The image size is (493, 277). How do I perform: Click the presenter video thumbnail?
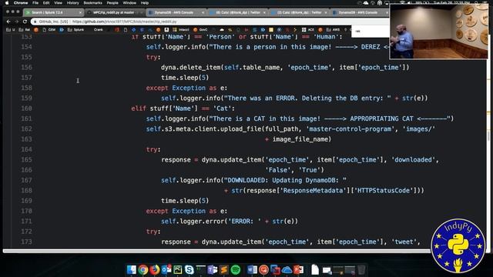click(438, 31)
